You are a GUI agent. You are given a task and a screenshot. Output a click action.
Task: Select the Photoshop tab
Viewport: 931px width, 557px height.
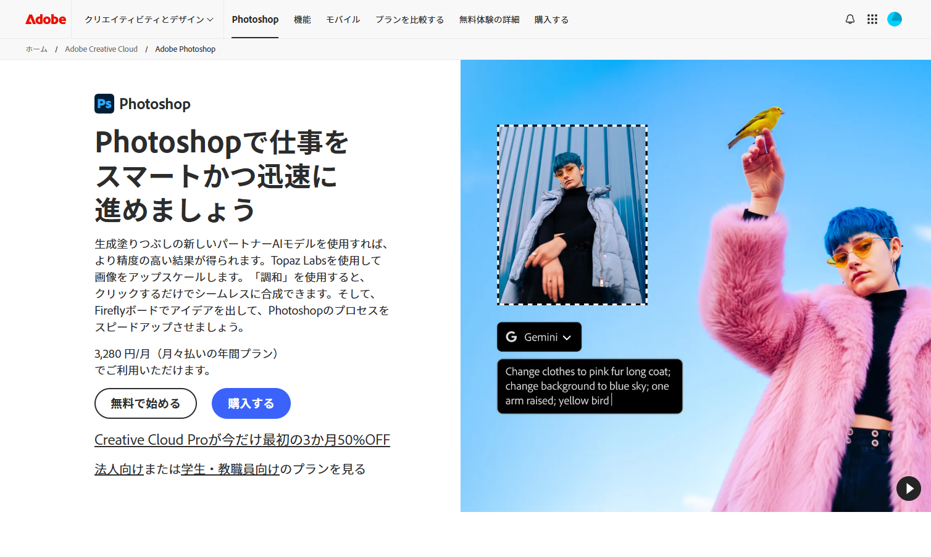coord(255,19)
